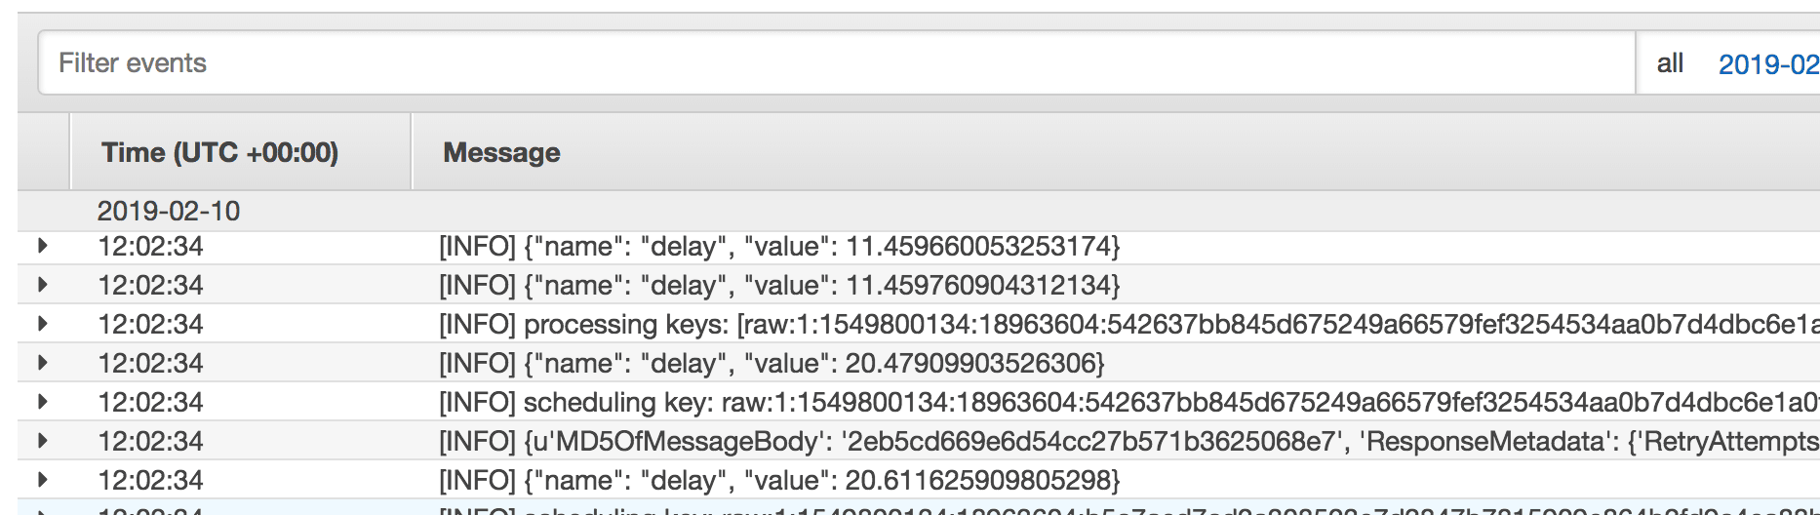Expand the processing keys log row
The image size is (1820, 515).
click(x=43, y=324)
